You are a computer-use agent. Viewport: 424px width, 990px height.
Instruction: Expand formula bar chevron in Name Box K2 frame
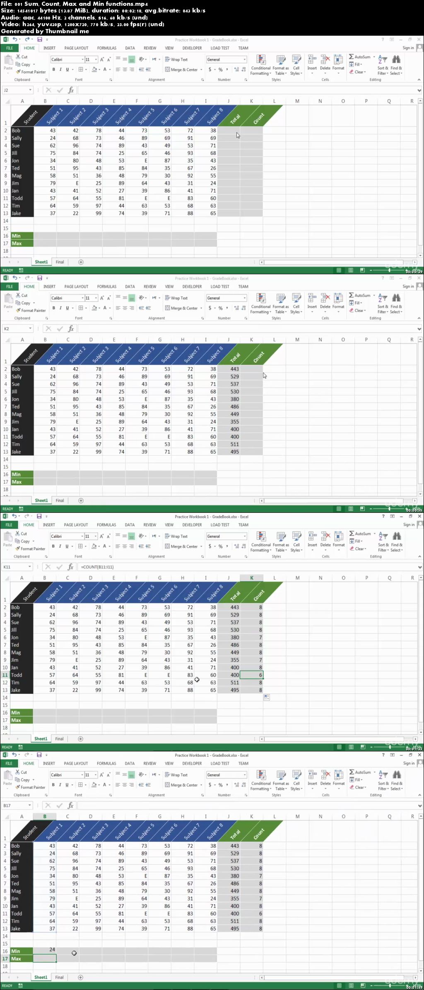click(420, 329)
